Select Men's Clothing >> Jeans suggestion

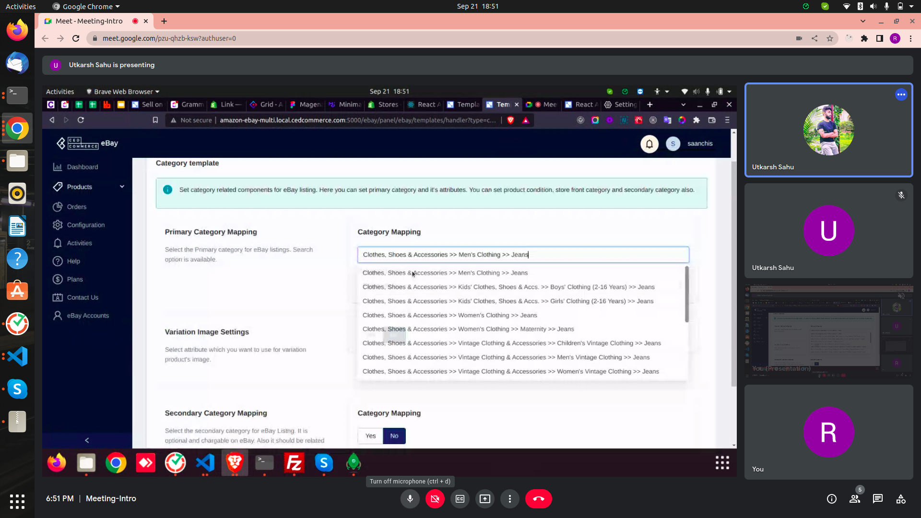point(445,273)
